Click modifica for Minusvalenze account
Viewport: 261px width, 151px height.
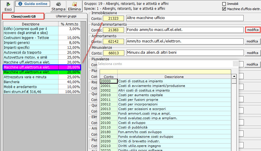(x=252, y=53)
